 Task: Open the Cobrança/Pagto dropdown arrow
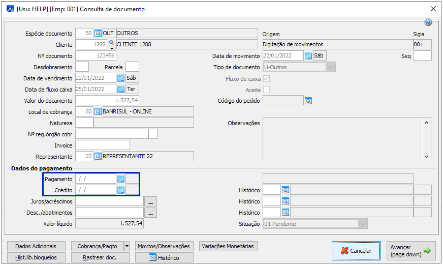pyautogui.click(x=127, y=246)
